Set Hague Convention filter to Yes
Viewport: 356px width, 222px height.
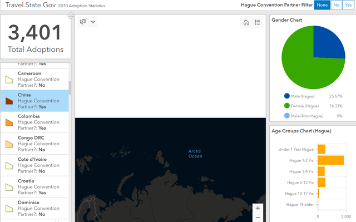(348, 5)
